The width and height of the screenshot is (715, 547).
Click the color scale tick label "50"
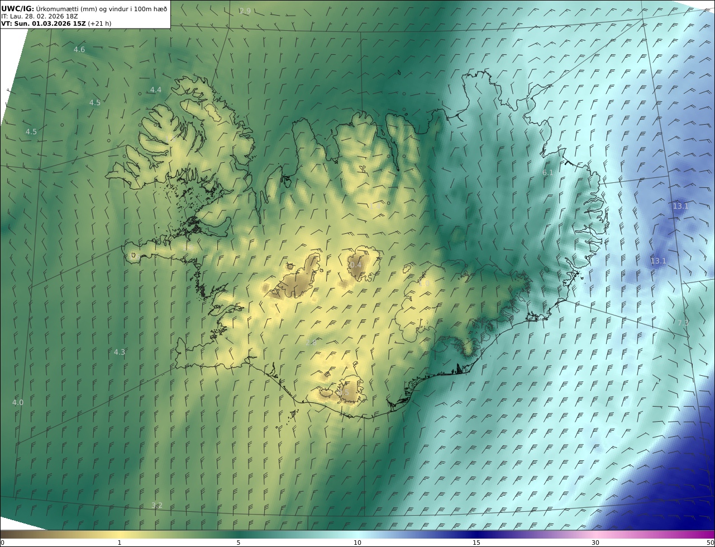pos(710,543)
